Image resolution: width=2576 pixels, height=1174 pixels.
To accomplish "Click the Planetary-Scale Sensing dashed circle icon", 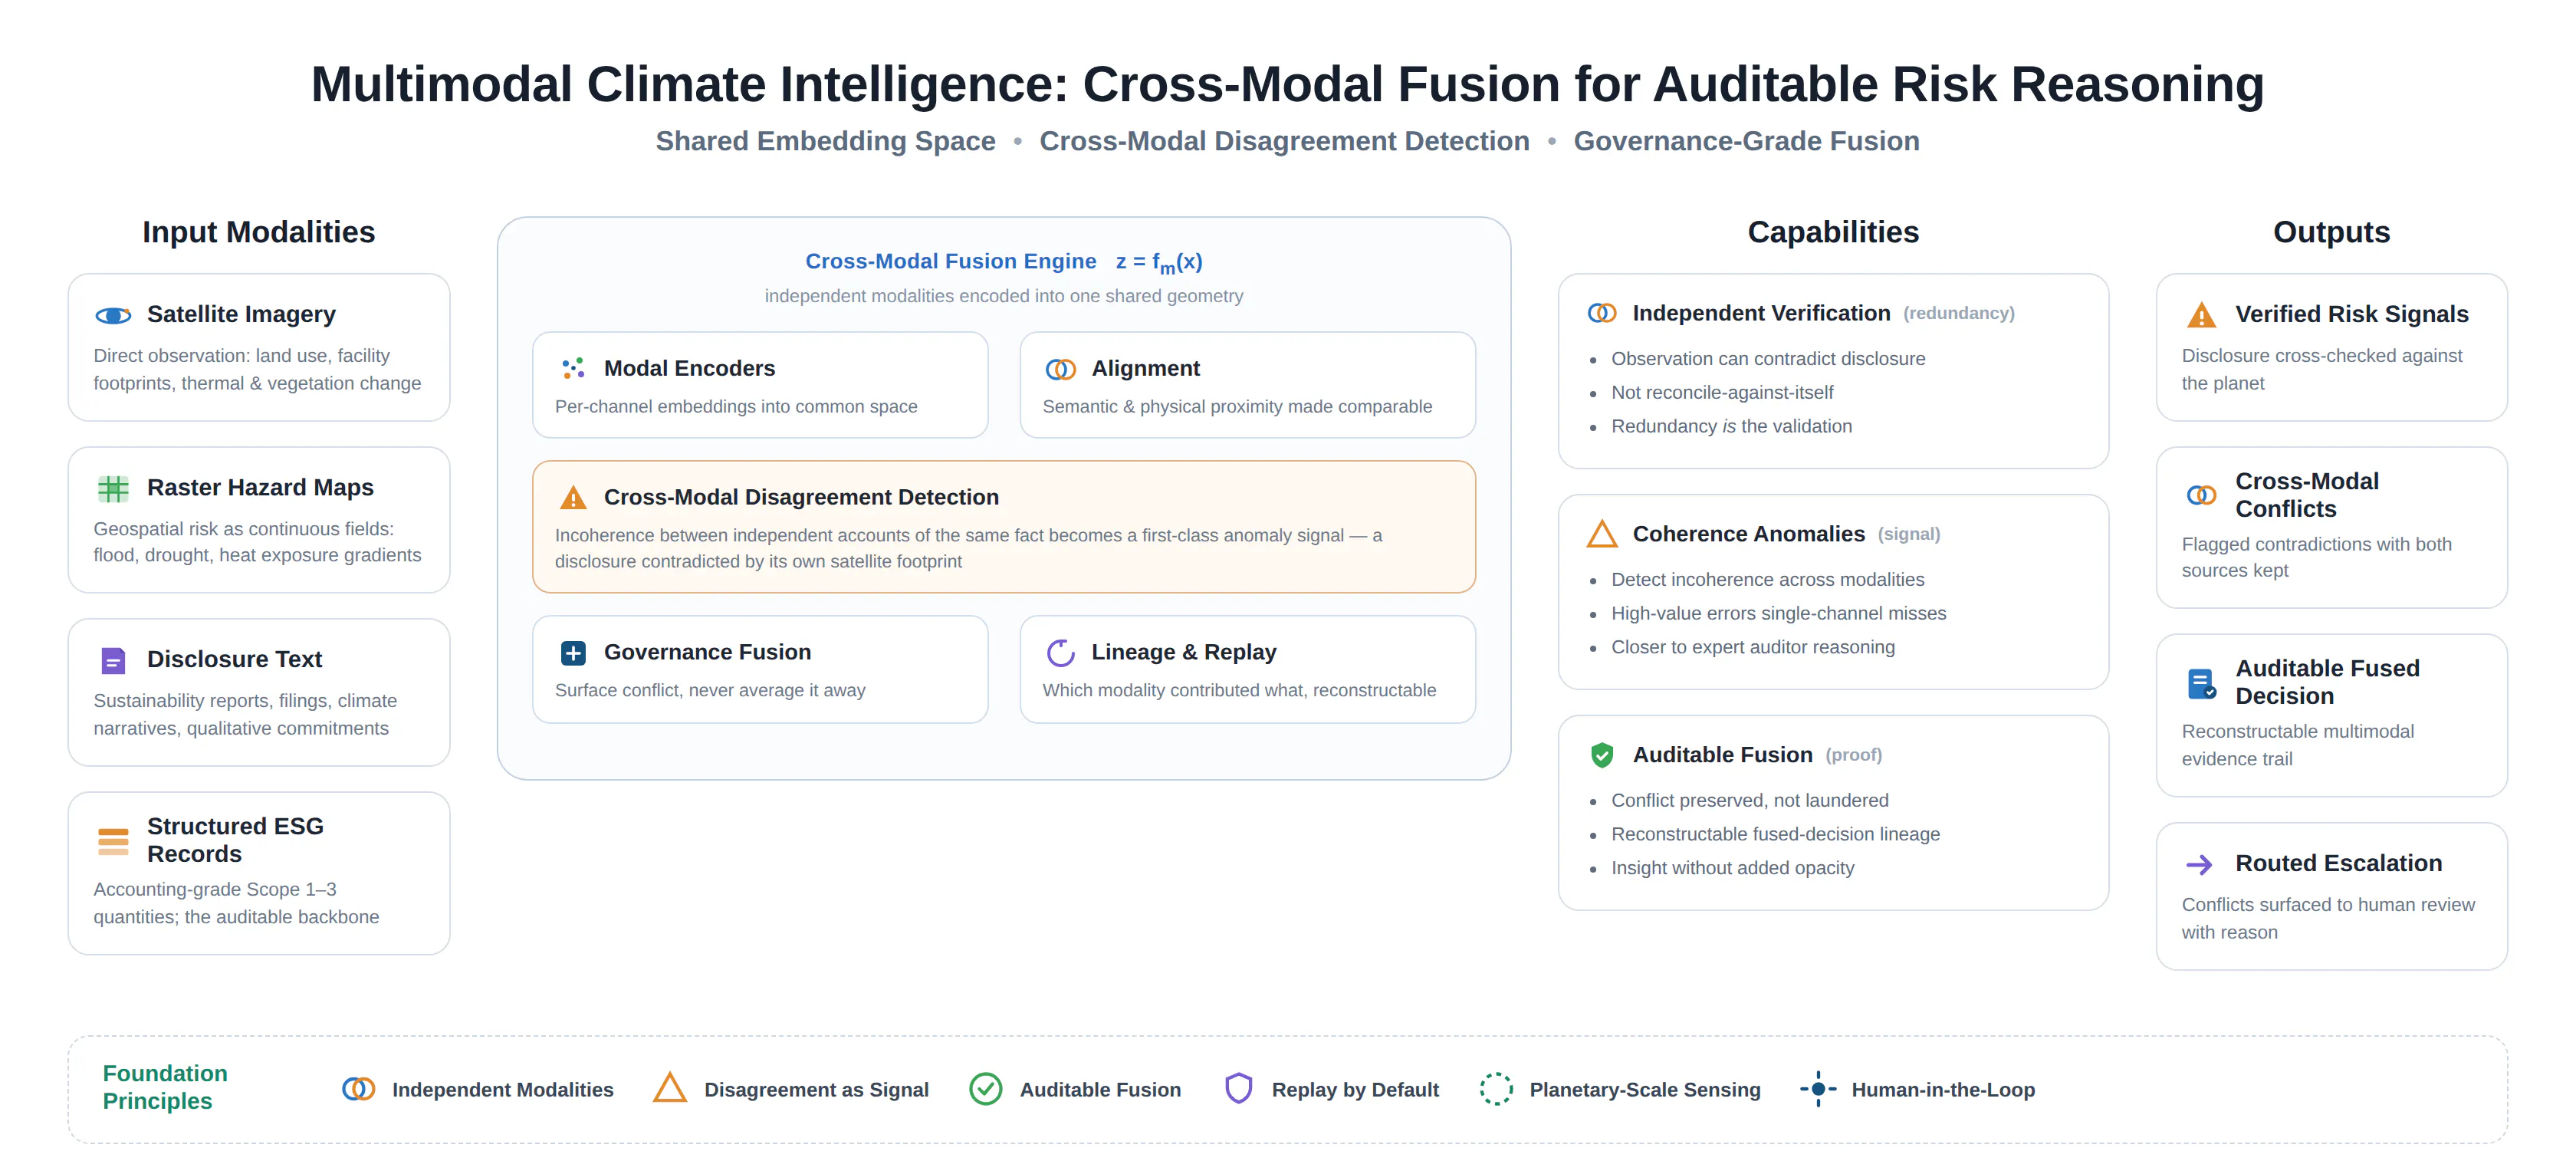I will (1496, 1089).
